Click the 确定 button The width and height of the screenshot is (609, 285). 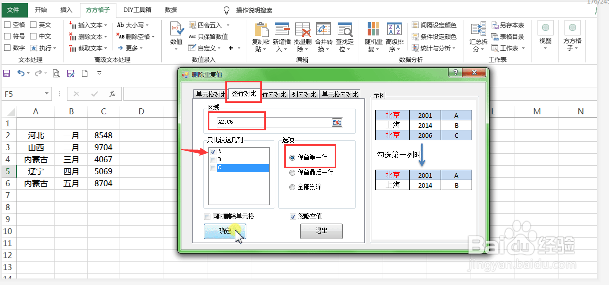click(225, 231)
